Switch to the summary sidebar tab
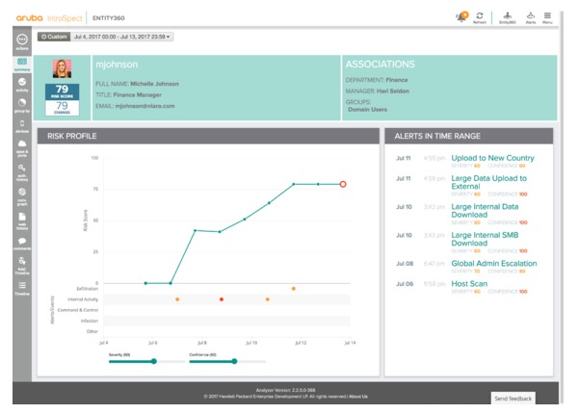 coord(21,64)
